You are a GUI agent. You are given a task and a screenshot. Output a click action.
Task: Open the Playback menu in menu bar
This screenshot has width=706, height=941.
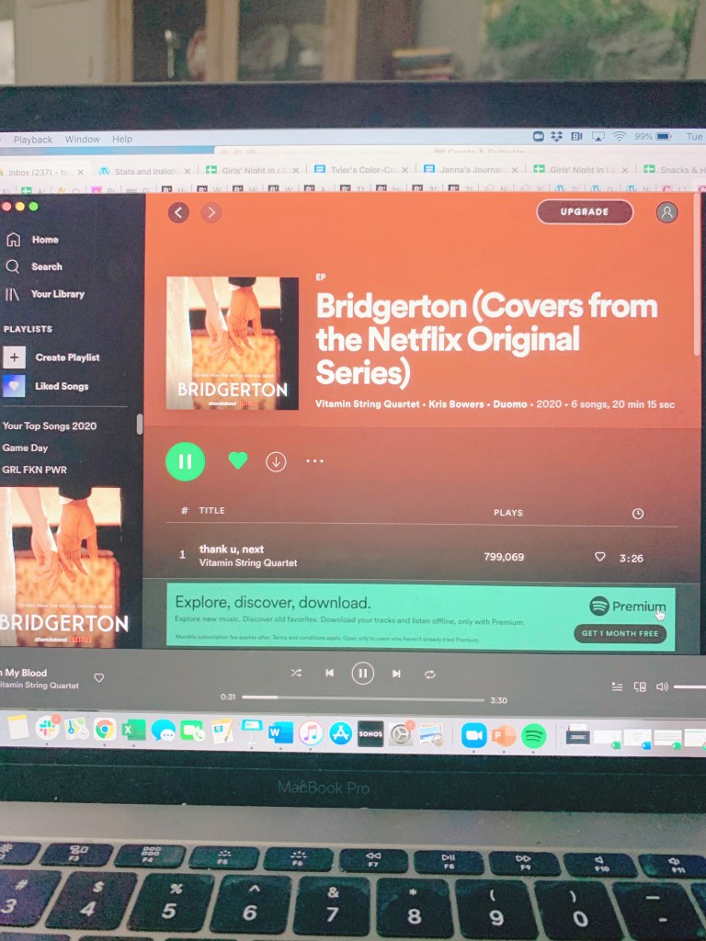click(x=33, y=140)
